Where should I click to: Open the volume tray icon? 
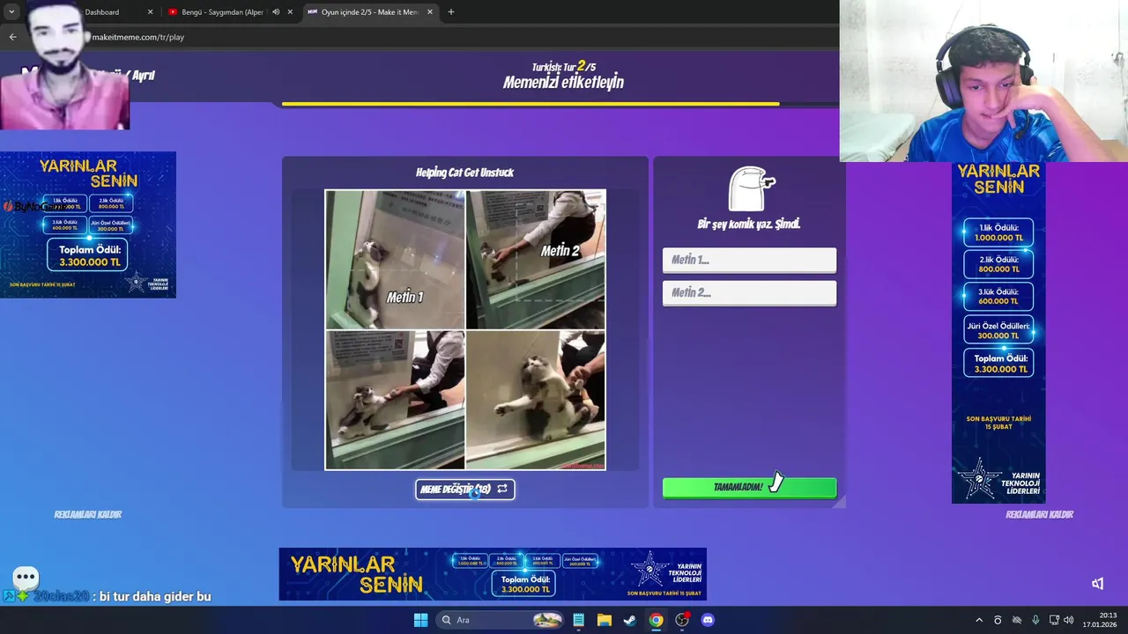(1068, 620)
